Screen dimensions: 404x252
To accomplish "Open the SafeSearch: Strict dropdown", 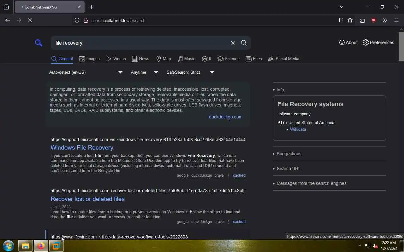I will click(x=190, y=72).
